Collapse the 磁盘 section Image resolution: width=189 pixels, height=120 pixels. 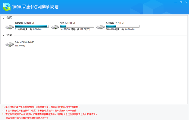(x=4, y=35)
